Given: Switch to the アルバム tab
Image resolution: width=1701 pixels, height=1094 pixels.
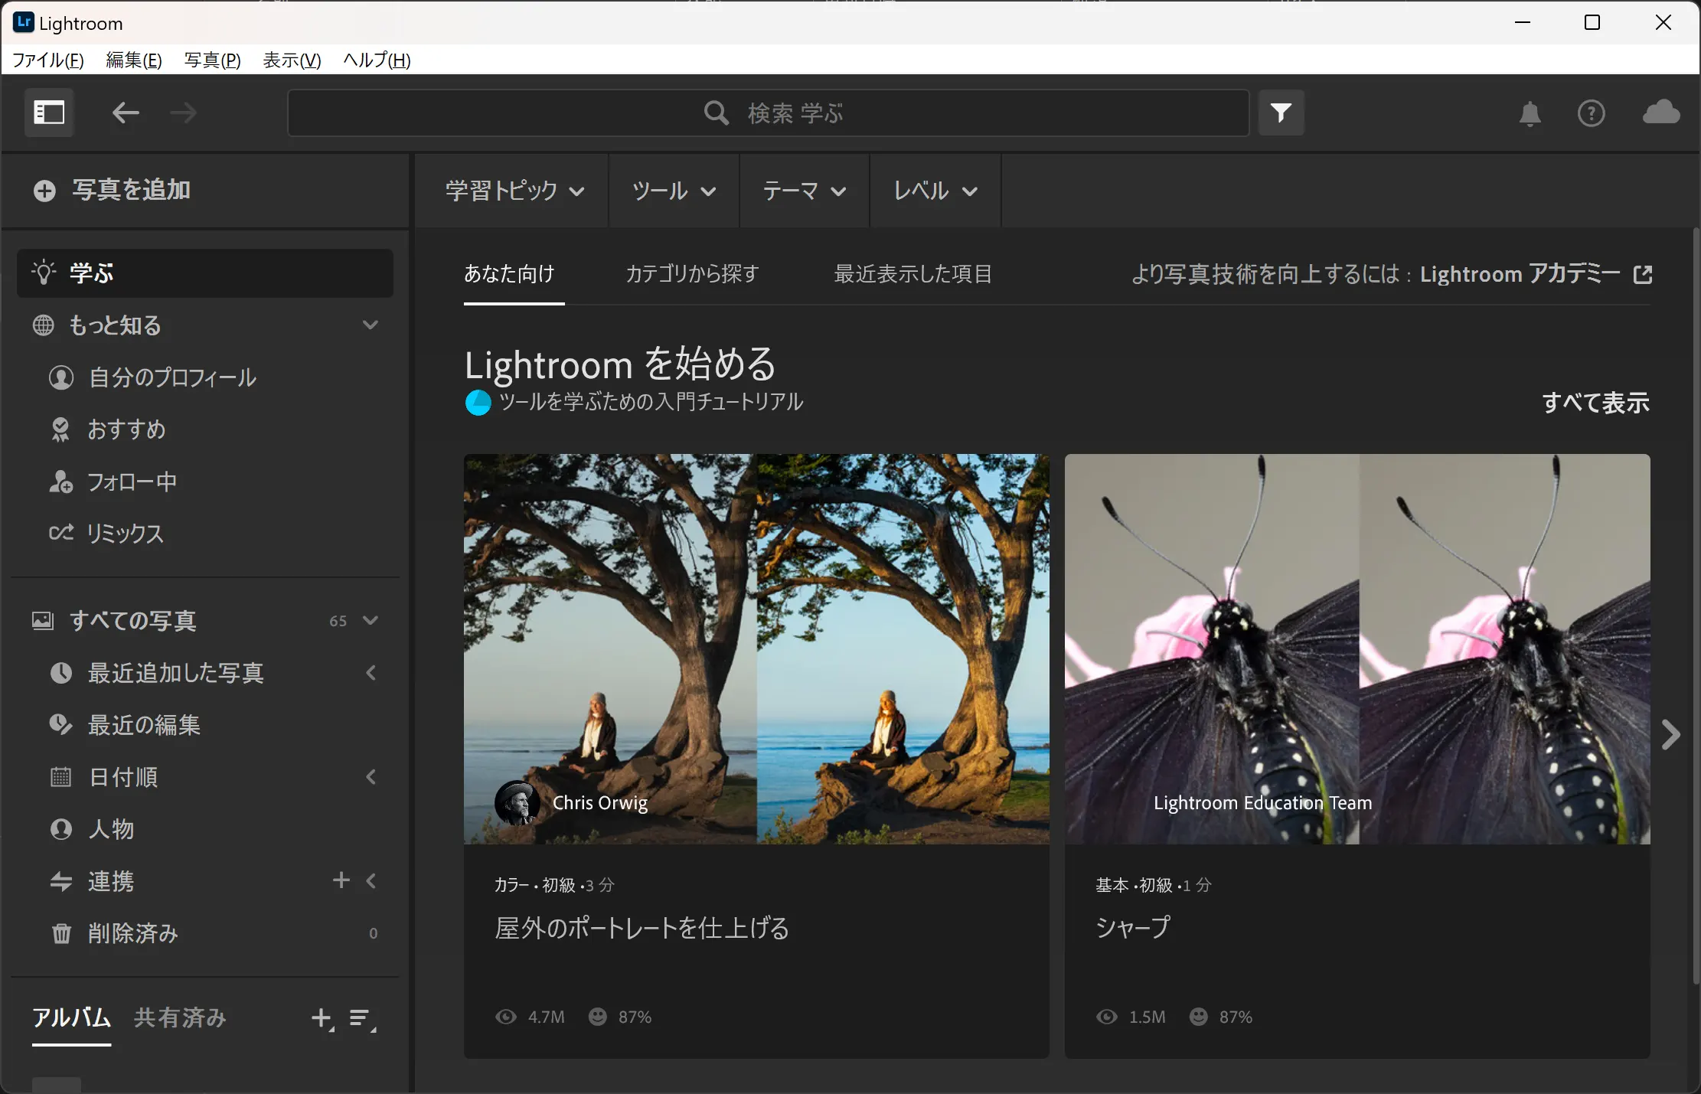Looking at the screenshot, I should (x=72, y=1017).
